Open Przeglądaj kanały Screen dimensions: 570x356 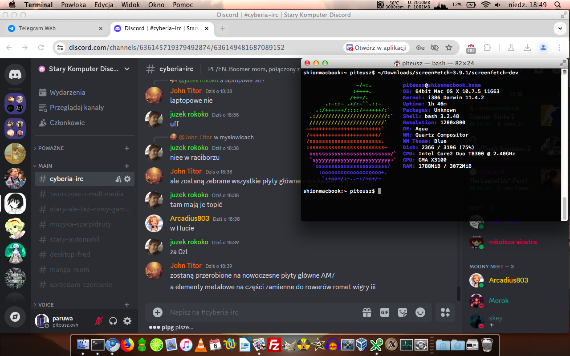click(84, 108)
